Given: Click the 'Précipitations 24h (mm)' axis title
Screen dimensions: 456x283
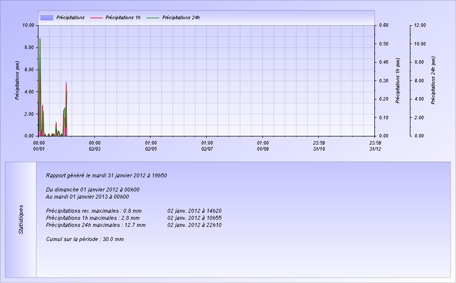Looking at the screenshot, I should click(x=433, y=80).
